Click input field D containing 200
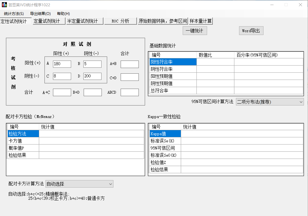This screenshot has height=216, width=308. [x=92, y=76]
